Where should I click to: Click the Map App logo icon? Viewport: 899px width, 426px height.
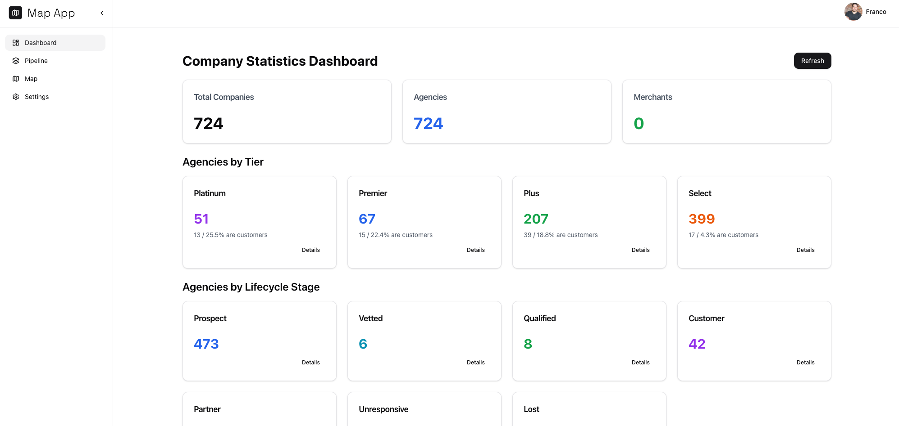(15, 13)
